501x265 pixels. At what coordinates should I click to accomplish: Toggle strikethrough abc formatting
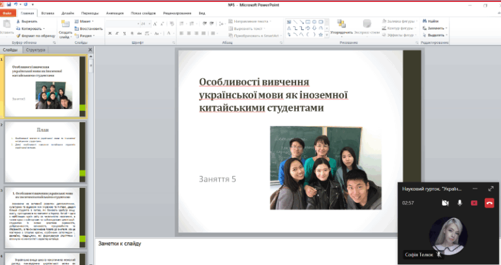click(x=140, y=33)
